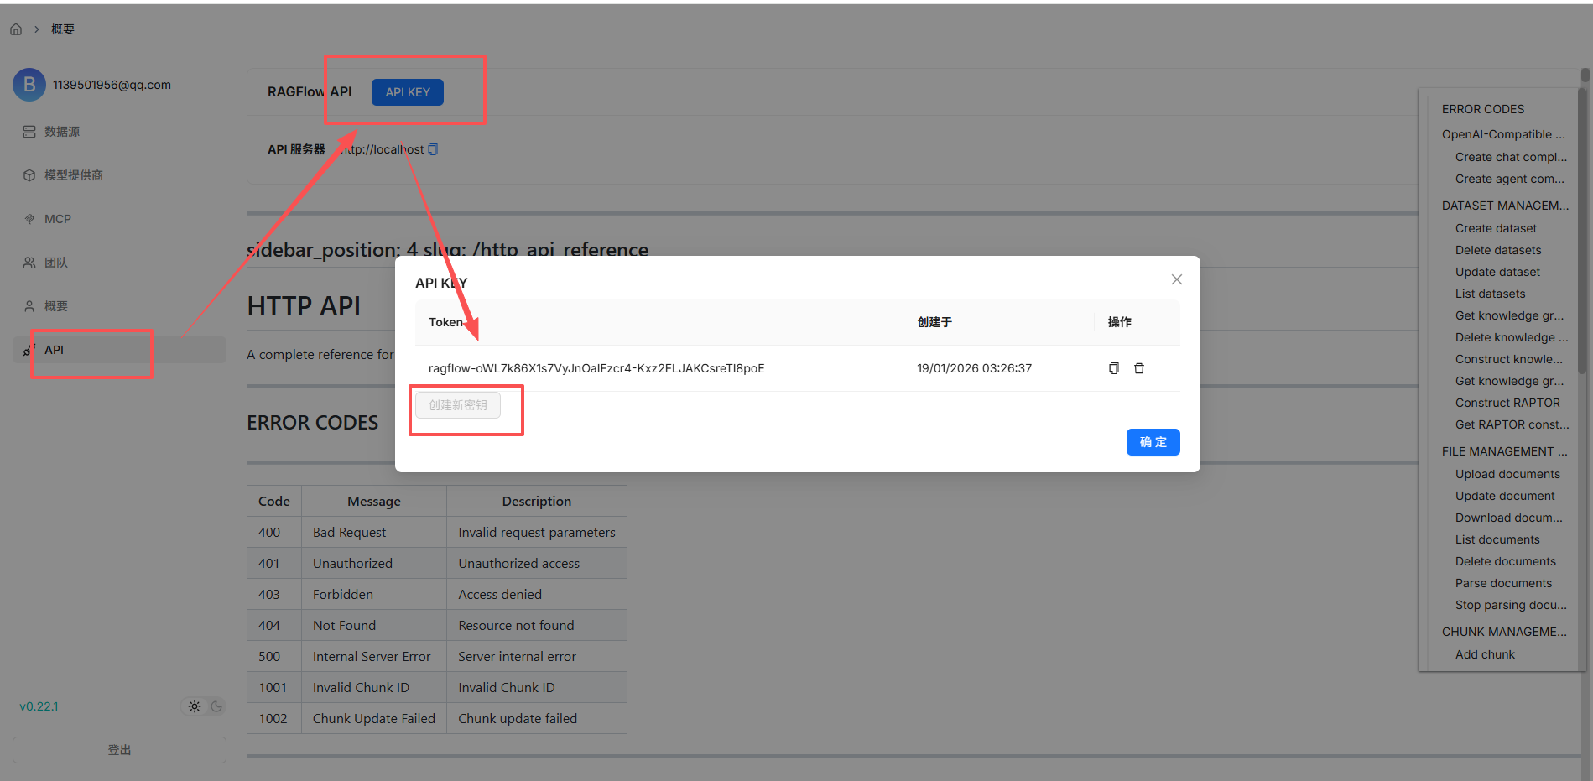1593x781 pixels.
Task: Delete the ragflow token trash icon
Action: click(1139, 368)
